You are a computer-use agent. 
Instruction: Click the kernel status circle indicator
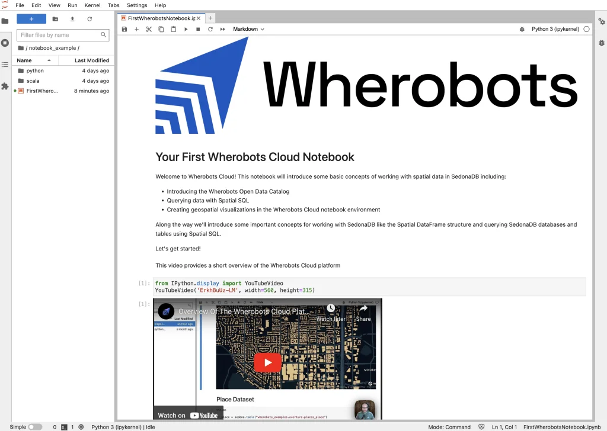586,29
